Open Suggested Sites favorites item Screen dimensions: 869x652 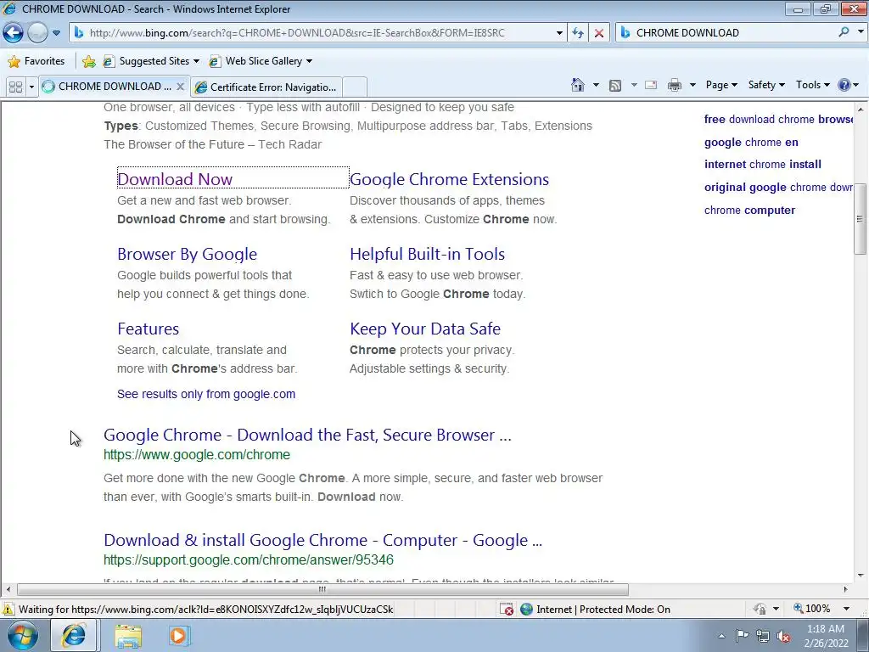[x=151, y=61]
